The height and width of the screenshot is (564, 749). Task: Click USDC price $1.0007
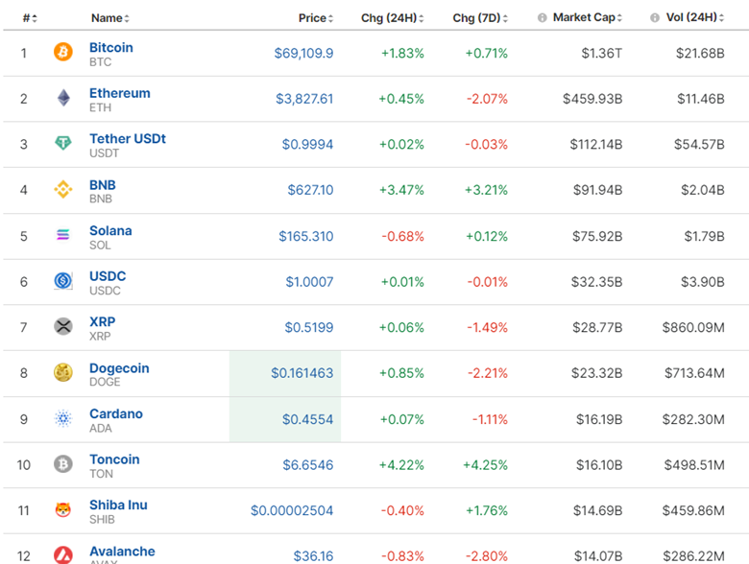point(309,282)
